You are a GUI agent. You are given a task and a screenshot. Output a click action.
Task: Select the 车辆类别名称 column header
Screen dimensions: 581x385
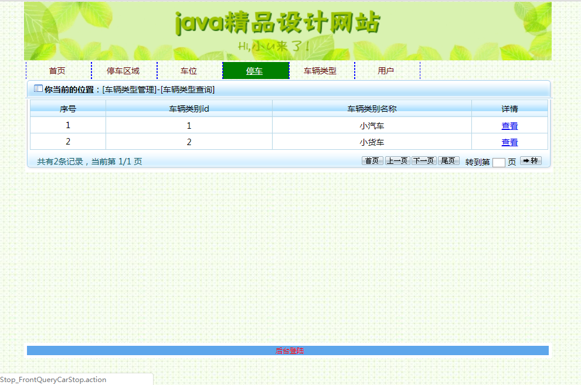(x=372, y=109)
